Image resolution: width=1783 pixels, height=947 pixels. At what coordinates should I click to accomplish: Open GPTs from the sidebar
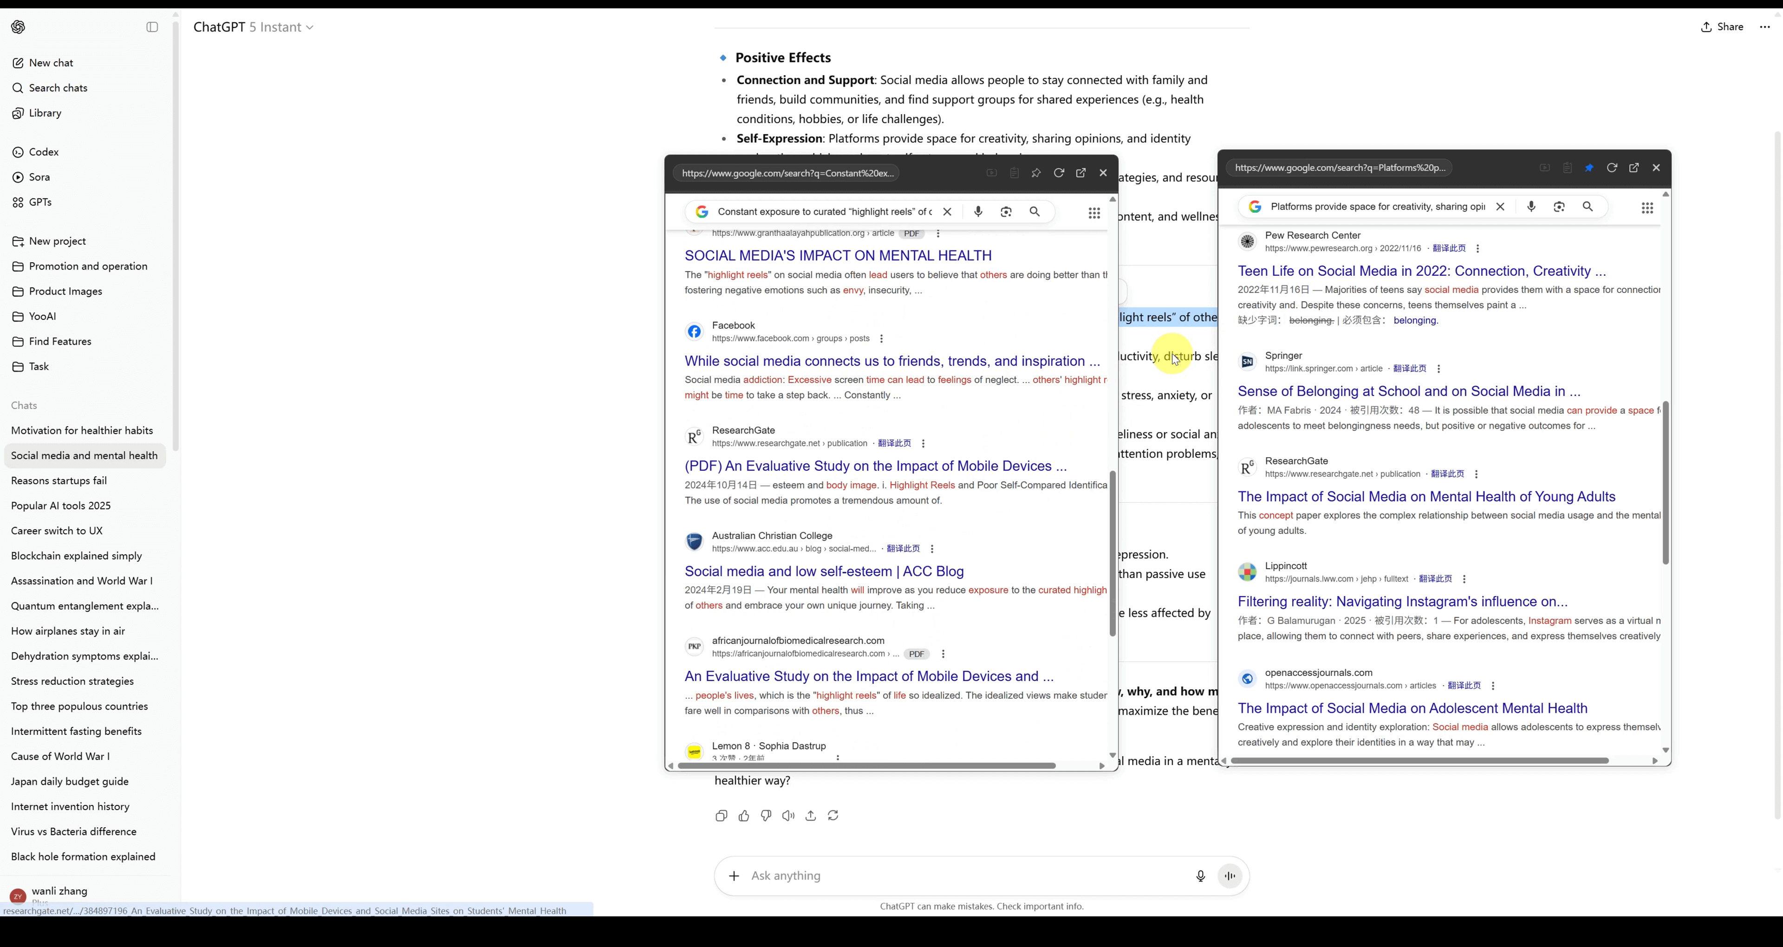click(32, 202)
